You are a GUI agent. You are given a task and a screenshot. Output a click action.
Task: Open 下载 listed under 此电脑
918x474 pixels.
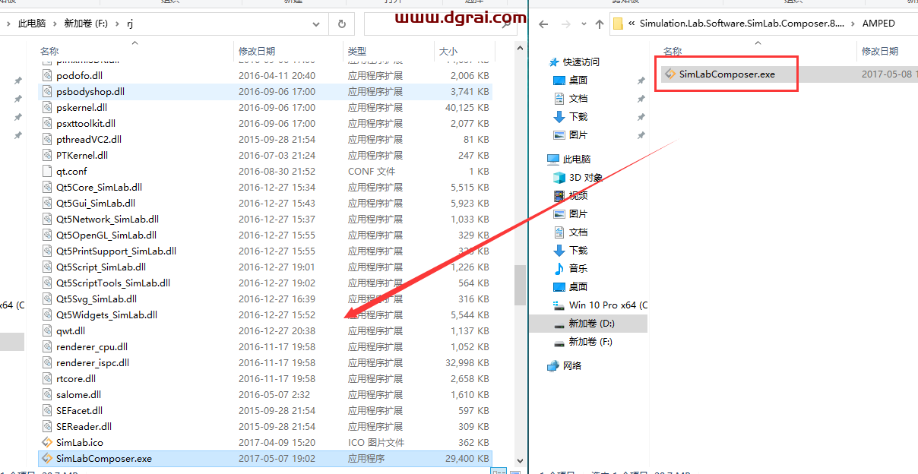[x=578, y=250]
